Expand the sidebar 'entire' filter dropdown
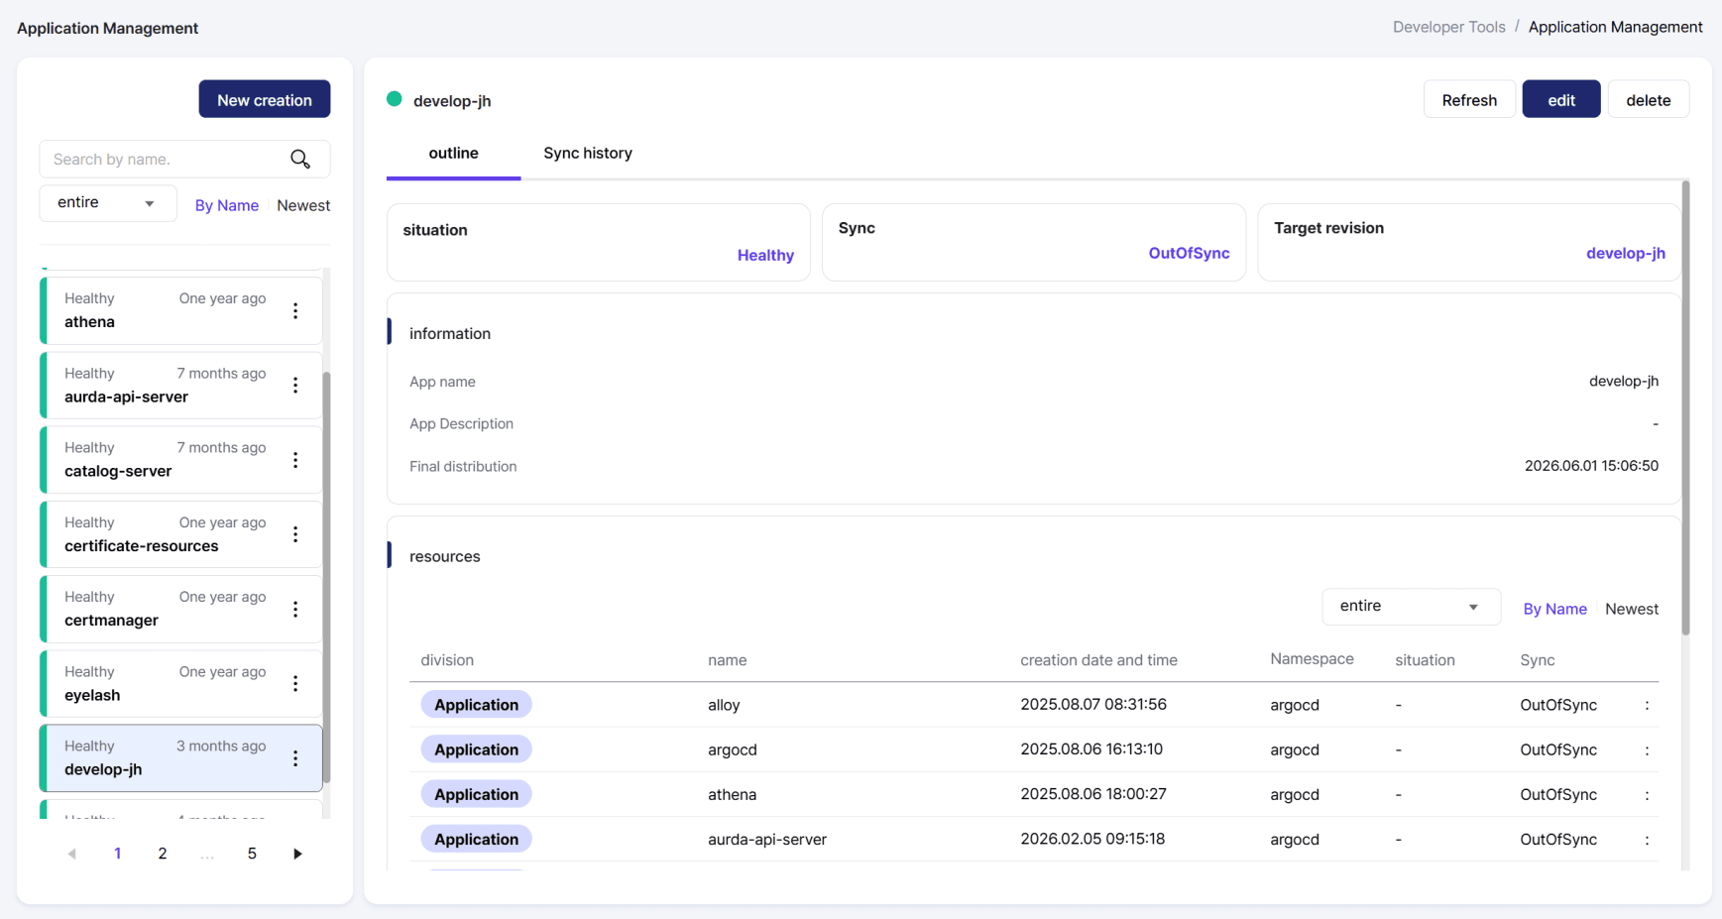Image resolution: width=1722 pixels, height=919 pixels. point(108,203)
